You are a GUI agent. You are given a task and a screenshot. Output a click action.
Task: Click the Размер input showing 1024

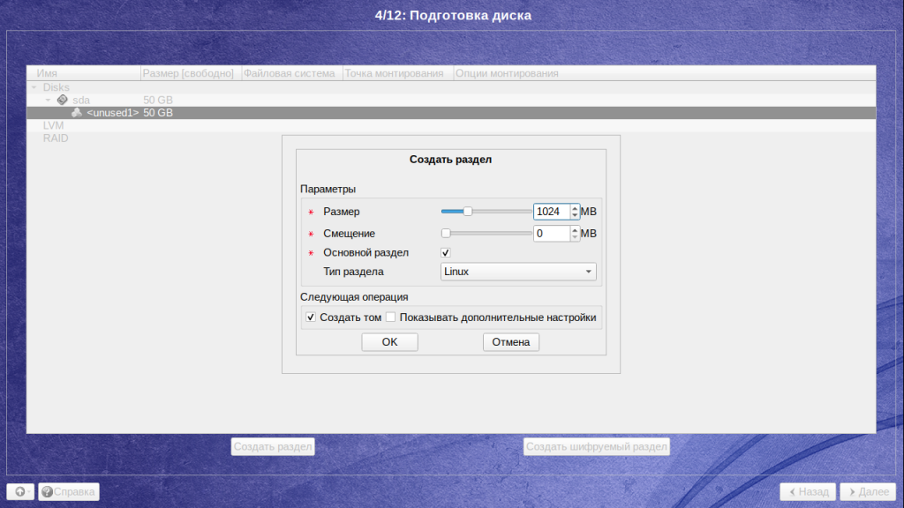tap(549, 211)
